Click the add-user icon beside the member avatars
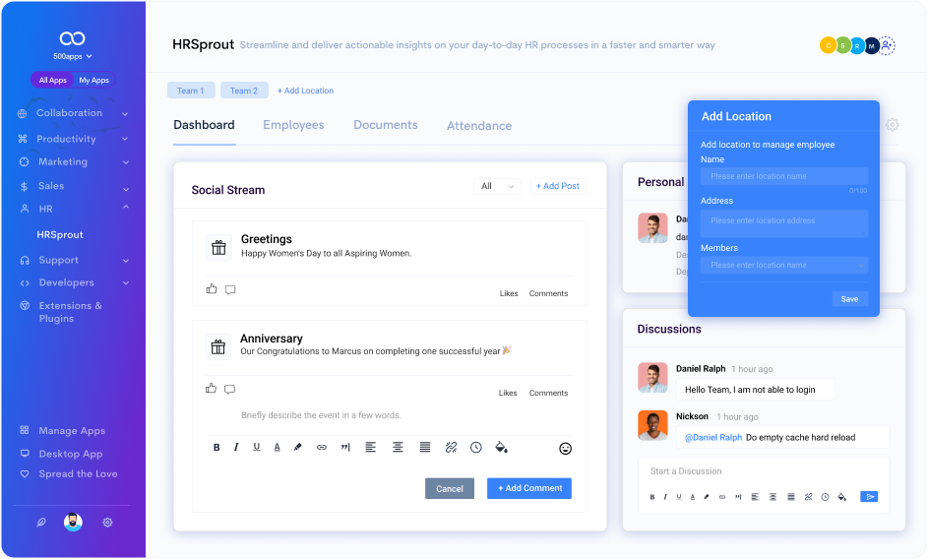The image size is (927, 559). coord(887,45)
